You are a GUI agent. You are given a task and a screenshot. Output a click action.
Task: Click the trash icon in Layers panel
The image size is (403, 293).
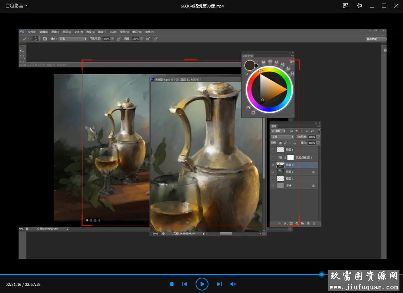(314, 223)
